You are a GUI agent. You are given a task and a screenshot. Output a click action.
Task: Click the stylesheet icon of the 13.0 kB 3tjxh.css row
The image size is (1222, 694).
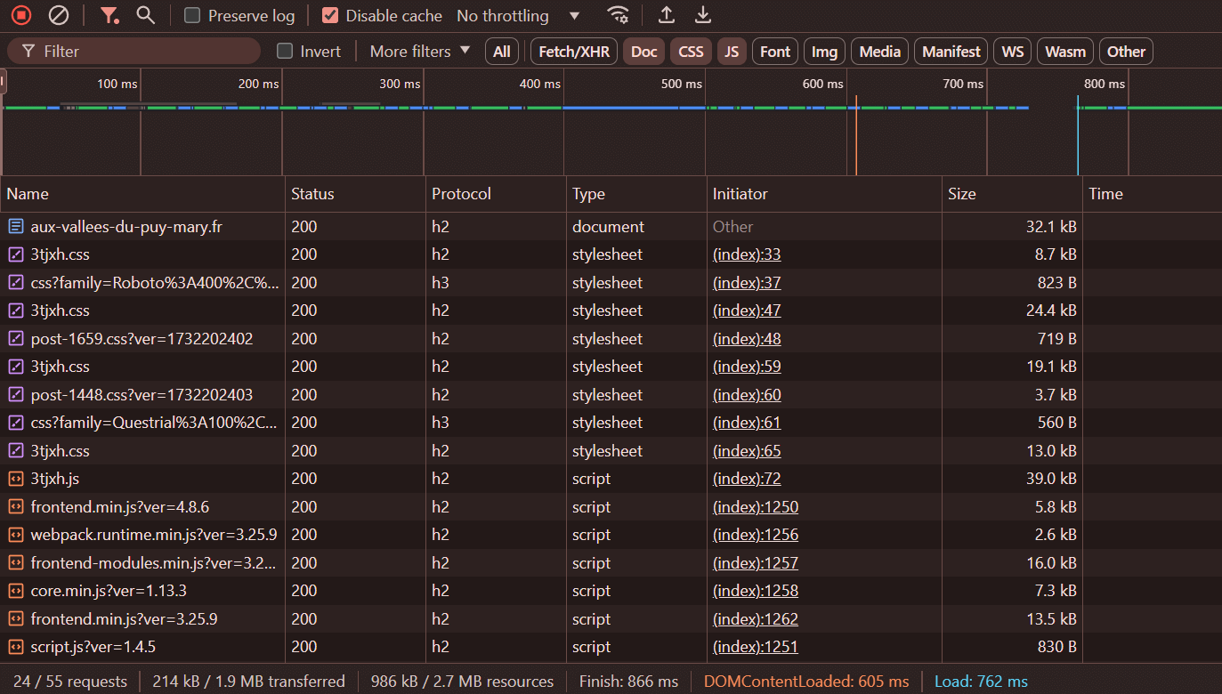tap(15, 451)
